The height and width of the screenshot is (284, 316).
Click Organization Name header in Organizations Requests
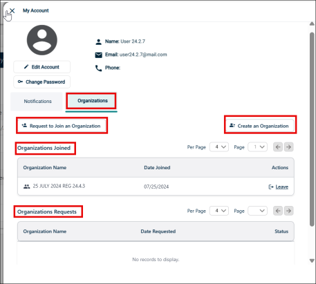[45, 231]
